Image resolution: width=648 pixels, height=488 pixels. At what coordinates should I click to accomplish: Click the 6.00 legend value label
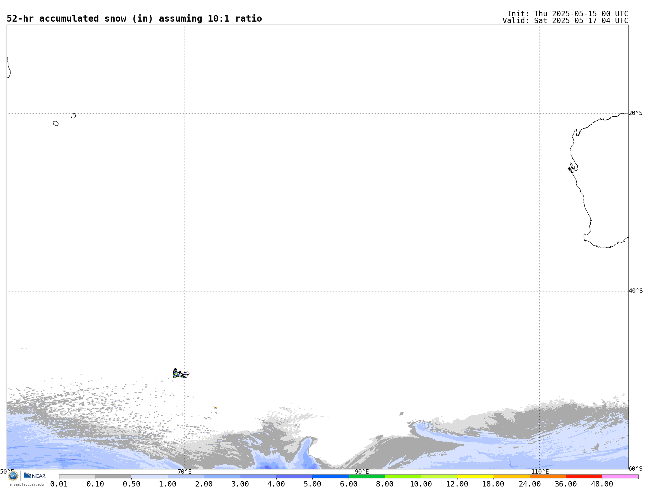tap(349, 484)
